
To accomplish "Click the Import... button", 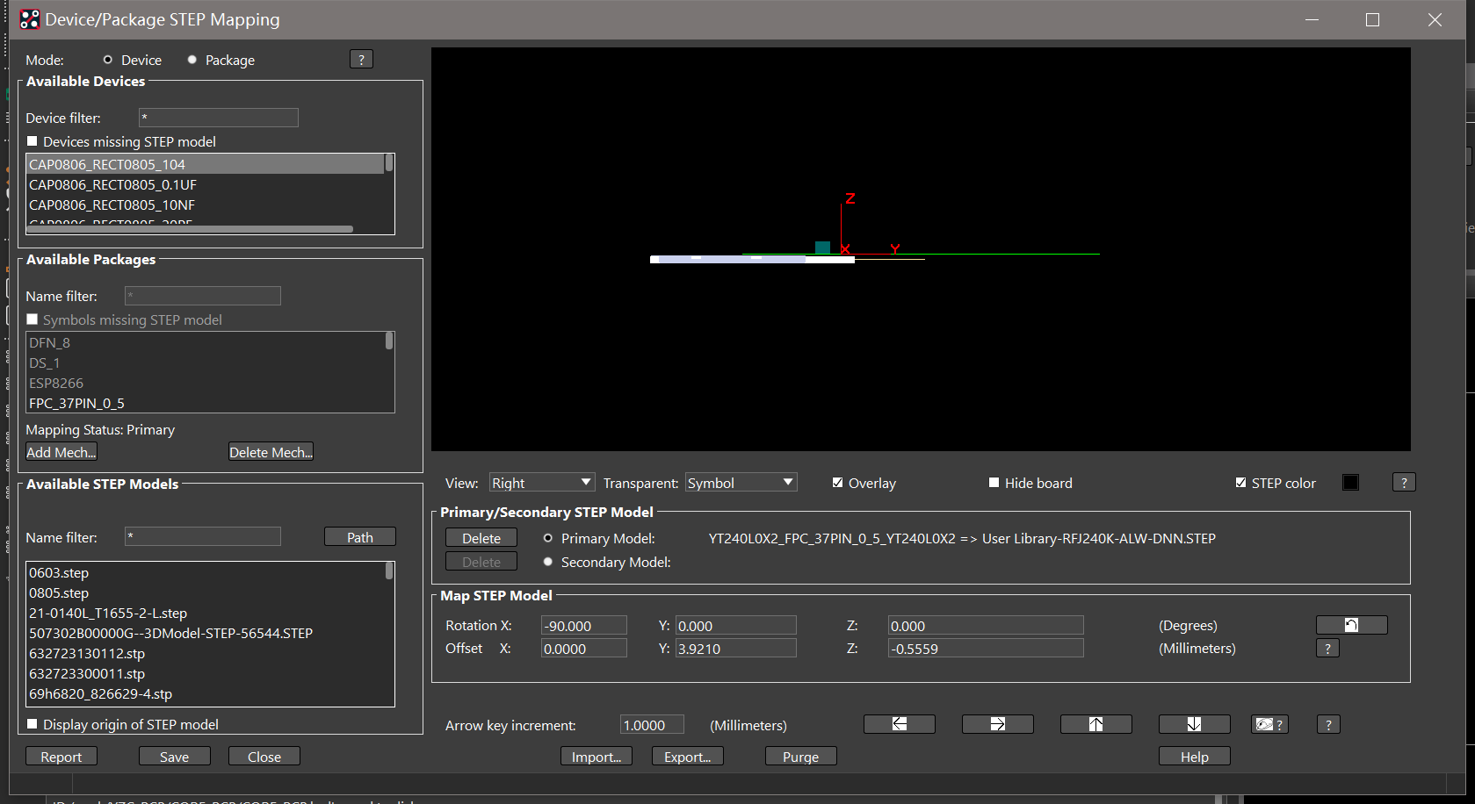I will tap(597, 757).
